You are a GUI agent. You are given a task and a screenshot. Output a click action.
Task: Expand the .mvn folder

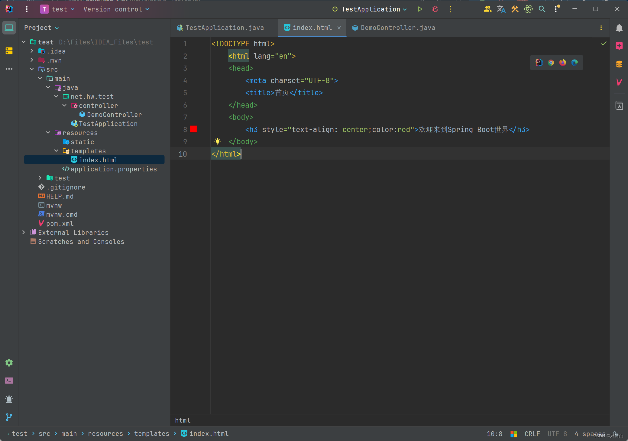click(32, 60)
